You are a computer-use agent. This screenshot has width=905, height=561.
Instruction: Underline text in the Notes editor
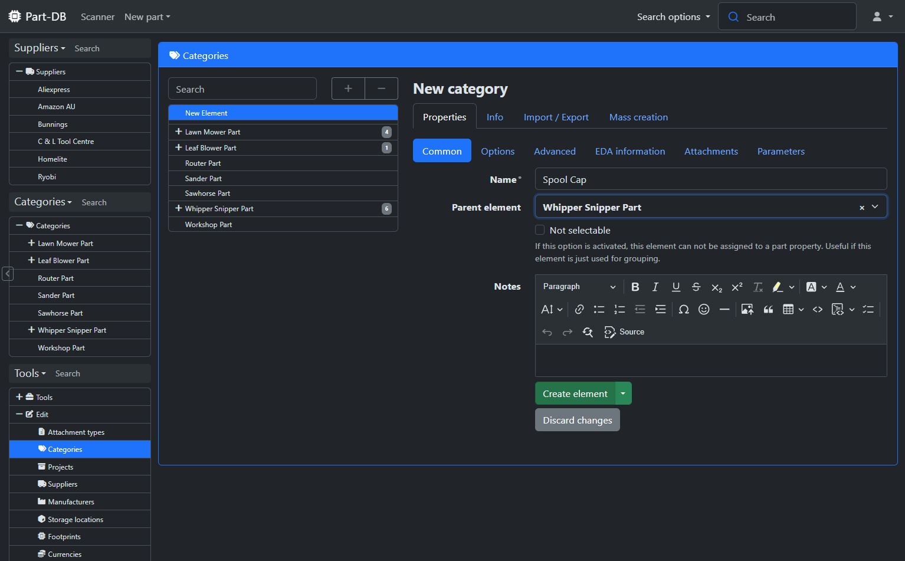pos(676,287)
